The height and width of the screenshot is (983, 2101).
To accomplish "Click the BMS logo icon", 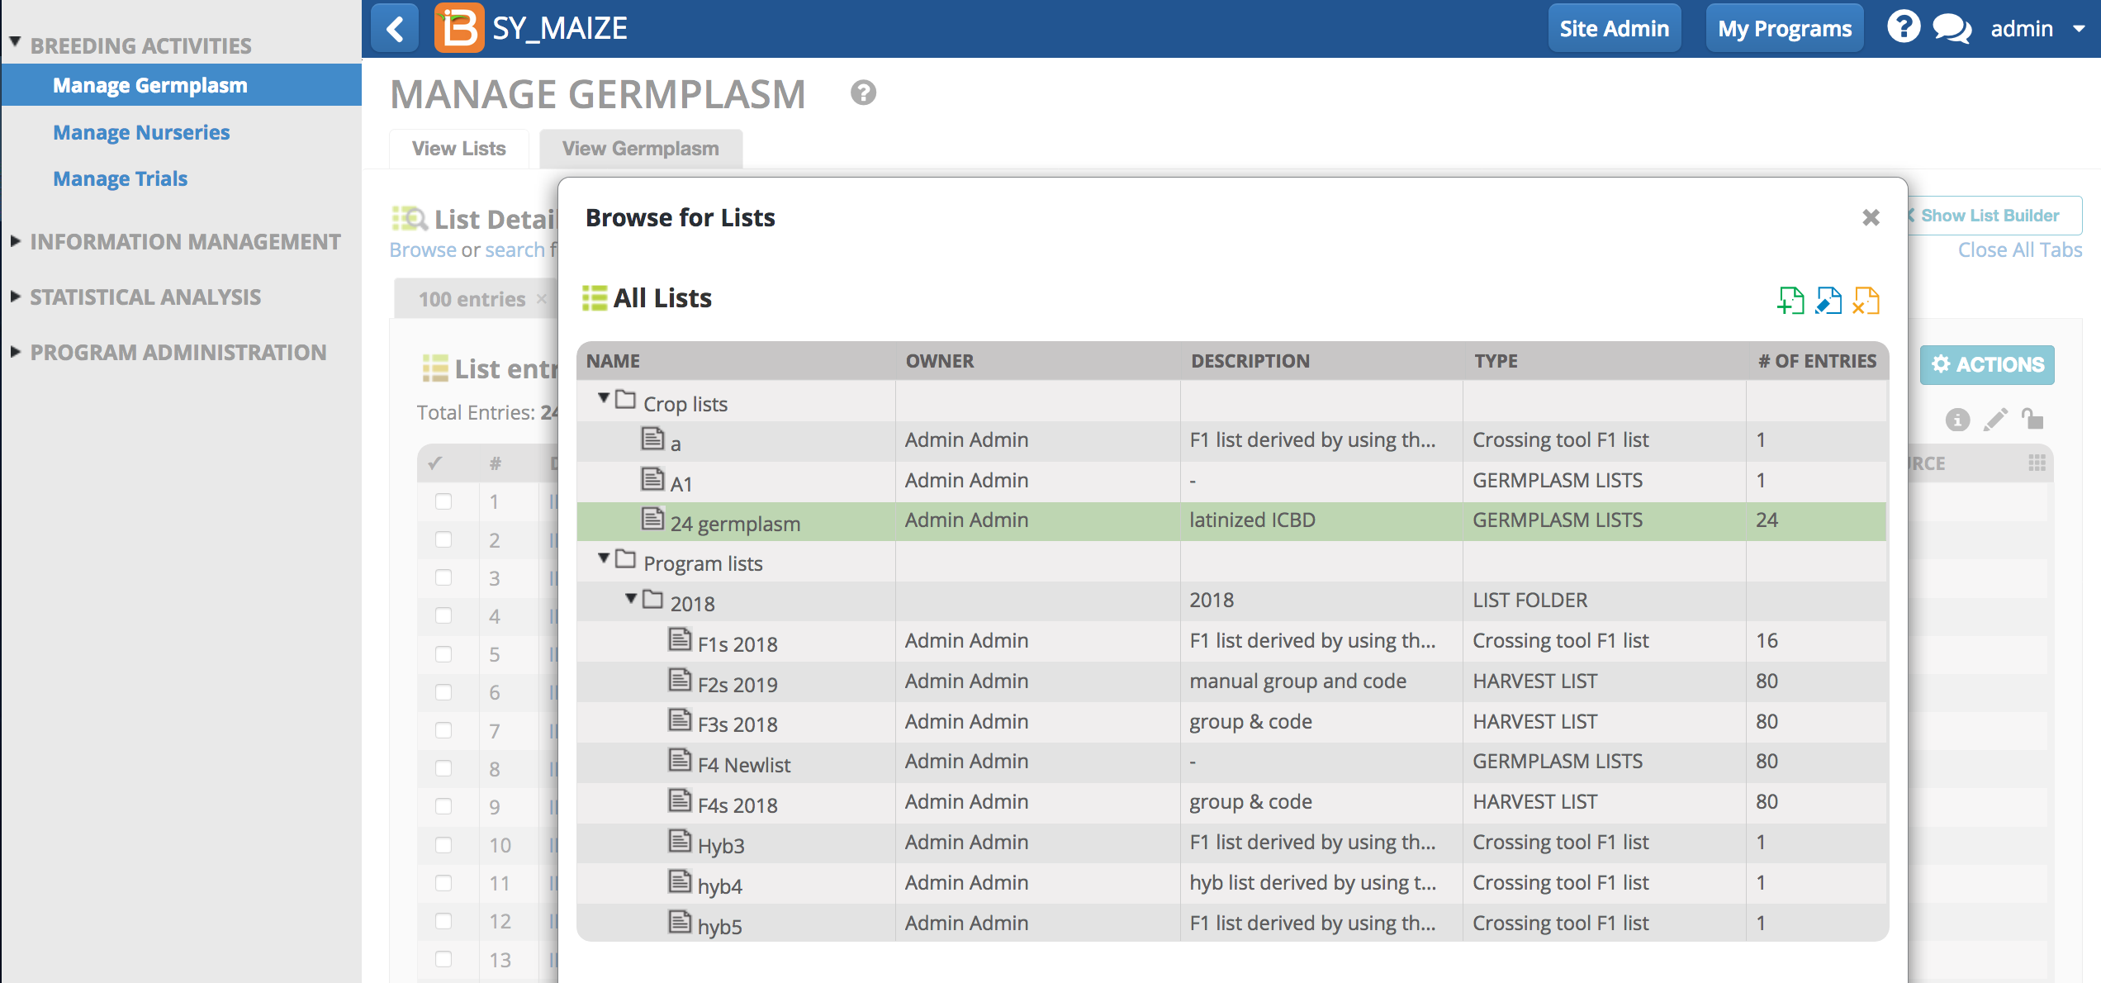I will pos(459,28).
